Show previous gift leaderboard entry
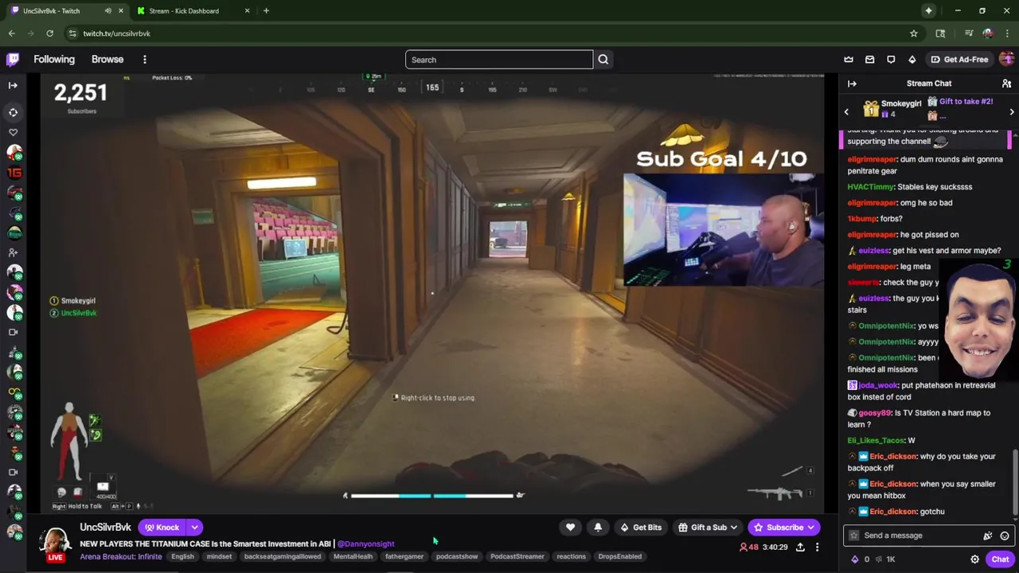 (x=846, y=112)
